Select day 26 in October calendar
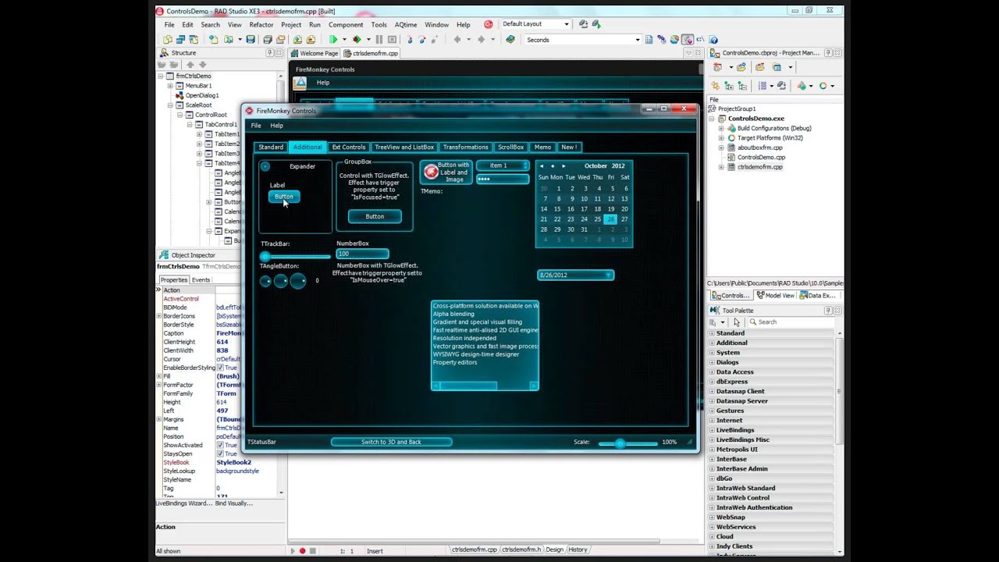This screenshot has height=562, width=999. click(x=610, y=219)
